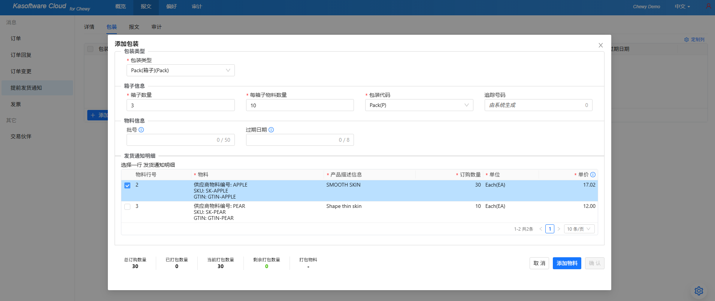Open the user account icon
Image resolution: width=715 pixels, height=301 pixels.
(708, 6)
